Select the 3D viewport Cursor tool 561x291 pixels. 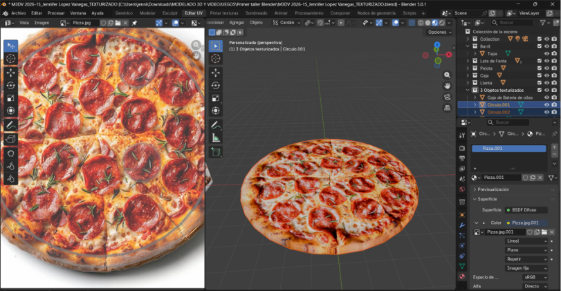pyautogui.click(x=215, y=59)
